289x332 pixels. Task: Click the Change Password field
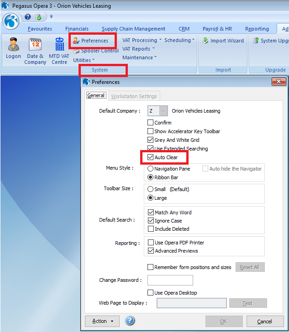tap(170, 280)
